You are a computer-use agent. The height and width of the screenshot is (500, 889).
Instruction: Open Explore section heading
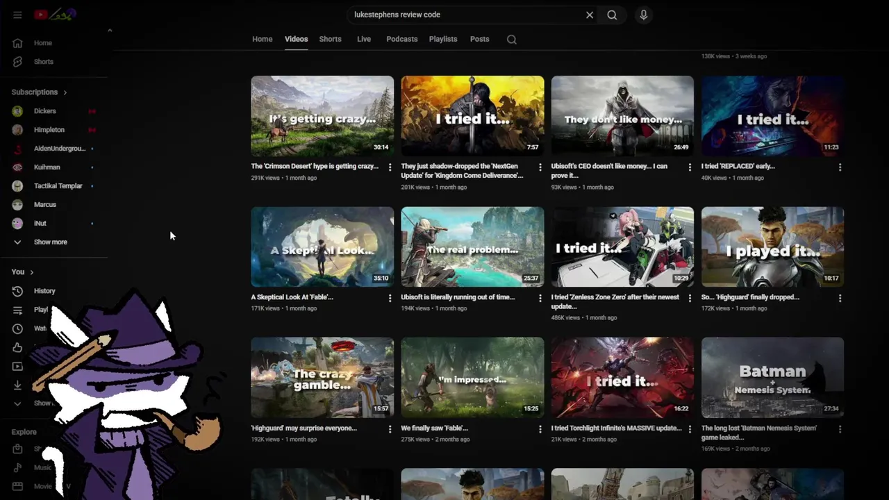24,432
